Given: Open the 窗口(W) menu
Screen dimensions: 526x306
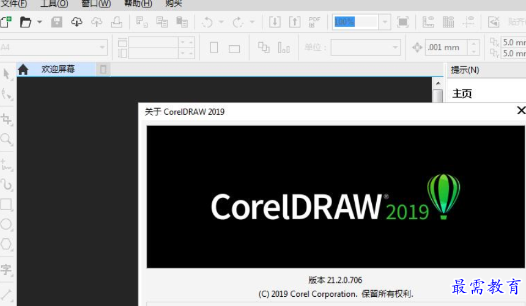Looking at the screenshot, I should pos(96,4).
